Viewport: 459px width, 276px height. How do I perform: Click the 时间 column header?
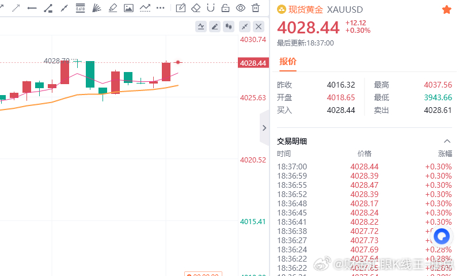point(284,154)
